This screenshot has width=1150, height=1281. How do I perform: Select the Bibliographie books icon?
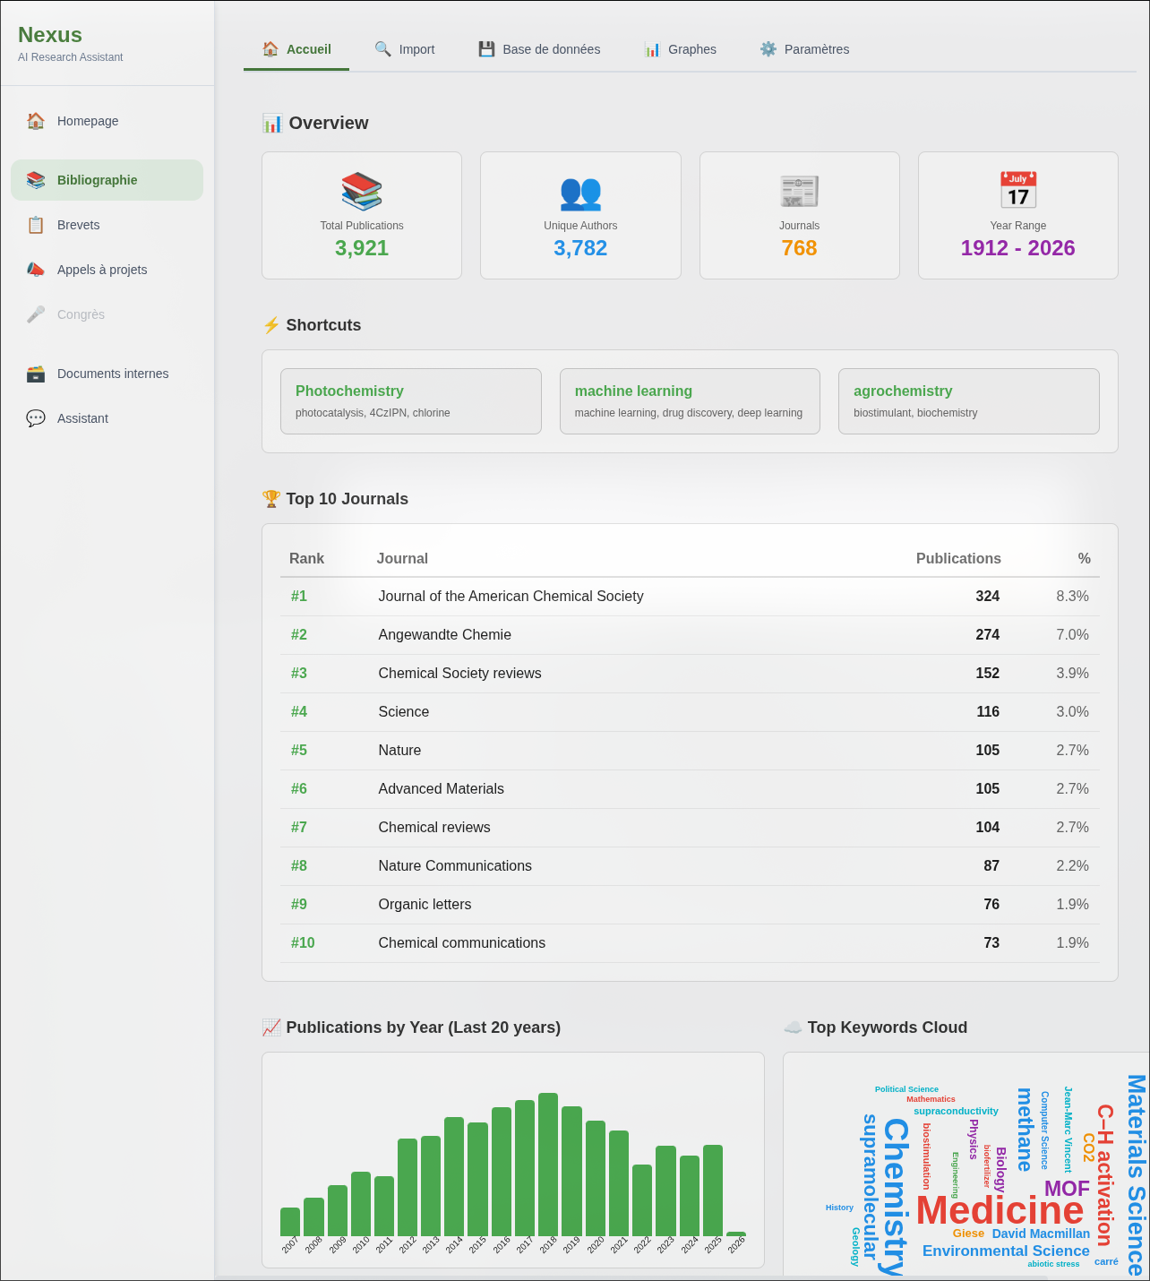pos(36,180)
